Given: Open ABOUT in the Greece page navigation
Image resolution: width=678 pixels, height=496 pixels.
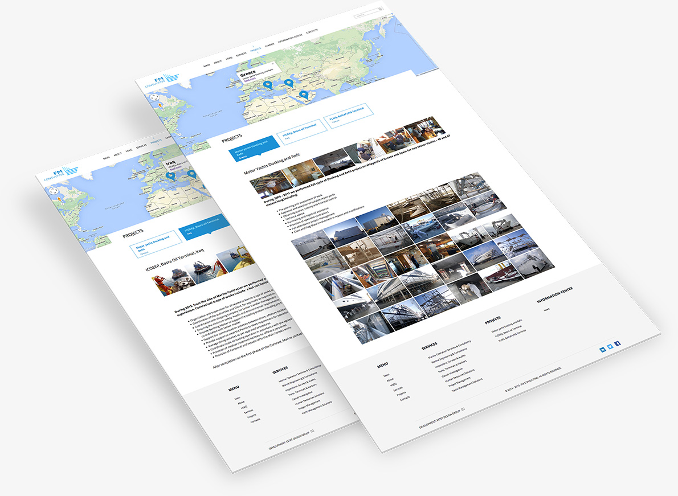Looking at the screenshot, I should [x=218, y=62].
